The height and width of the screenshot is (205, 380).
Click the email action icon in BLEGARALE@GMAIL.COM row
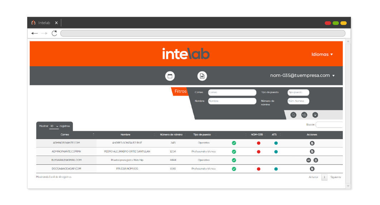[309, 160]
